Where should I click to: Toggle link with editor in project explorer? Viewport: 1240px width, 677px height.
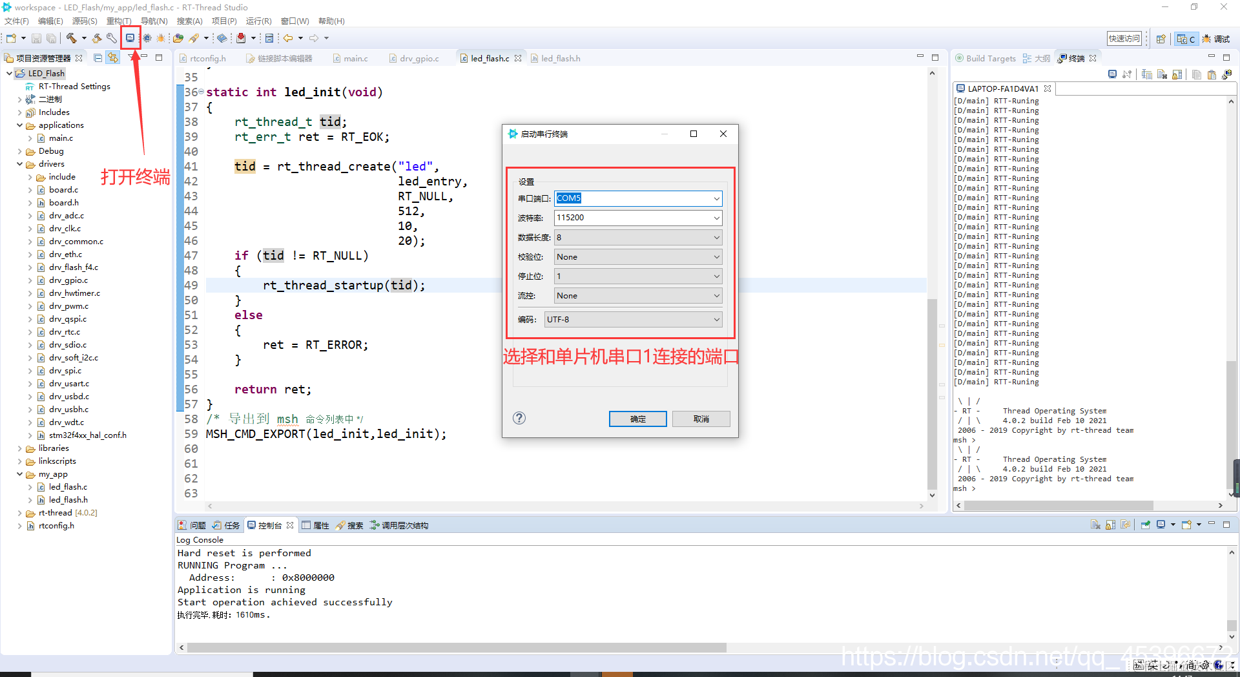[x=113, y=57]
